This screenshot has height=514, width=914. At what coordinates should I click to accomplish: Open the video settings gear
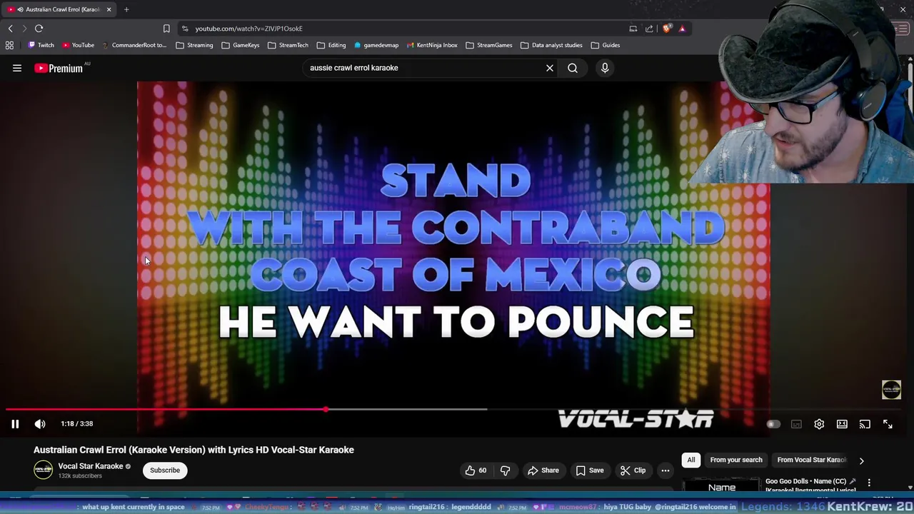click(x=819, y=424)
